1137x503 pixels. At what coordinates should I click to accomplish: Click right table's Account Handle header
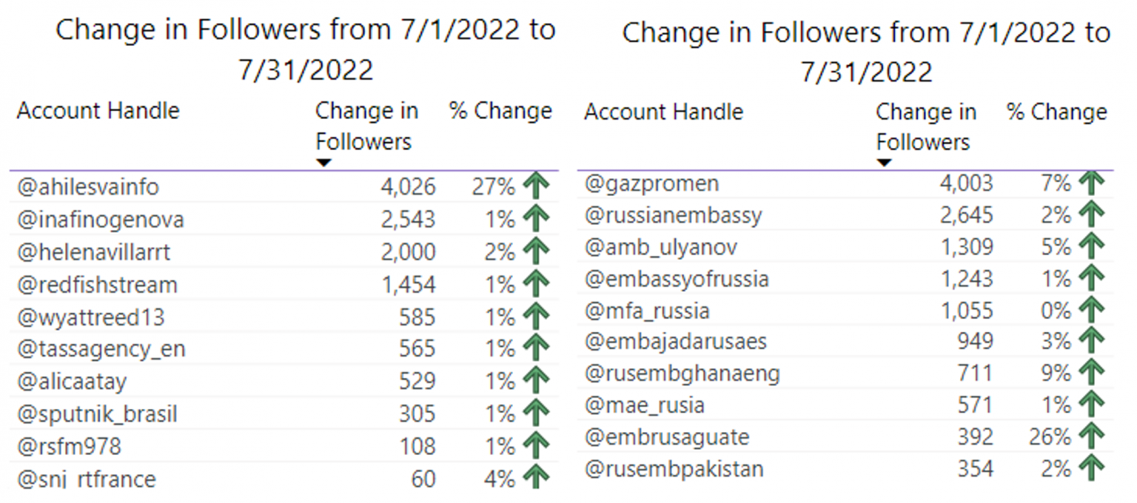[x=664, y=112]
